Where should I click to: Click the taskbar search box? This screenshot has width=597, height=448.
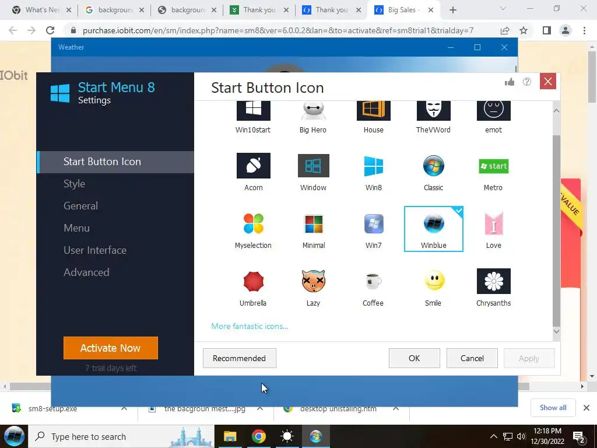pos(121,436)
